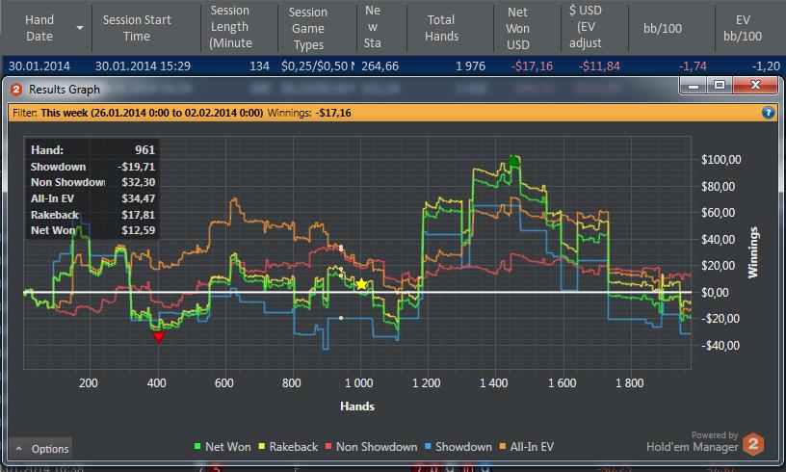Image resolution: width=786 pixels, height=472 pixels.
Task: Click the Results Graph window icon
Action: [16, 90]
